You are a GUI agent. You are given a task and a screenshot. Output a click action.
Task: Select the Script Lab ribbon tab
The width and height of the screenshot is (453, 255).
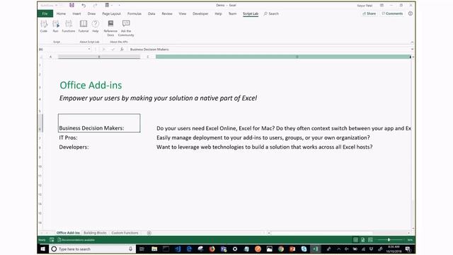point(251,13)
